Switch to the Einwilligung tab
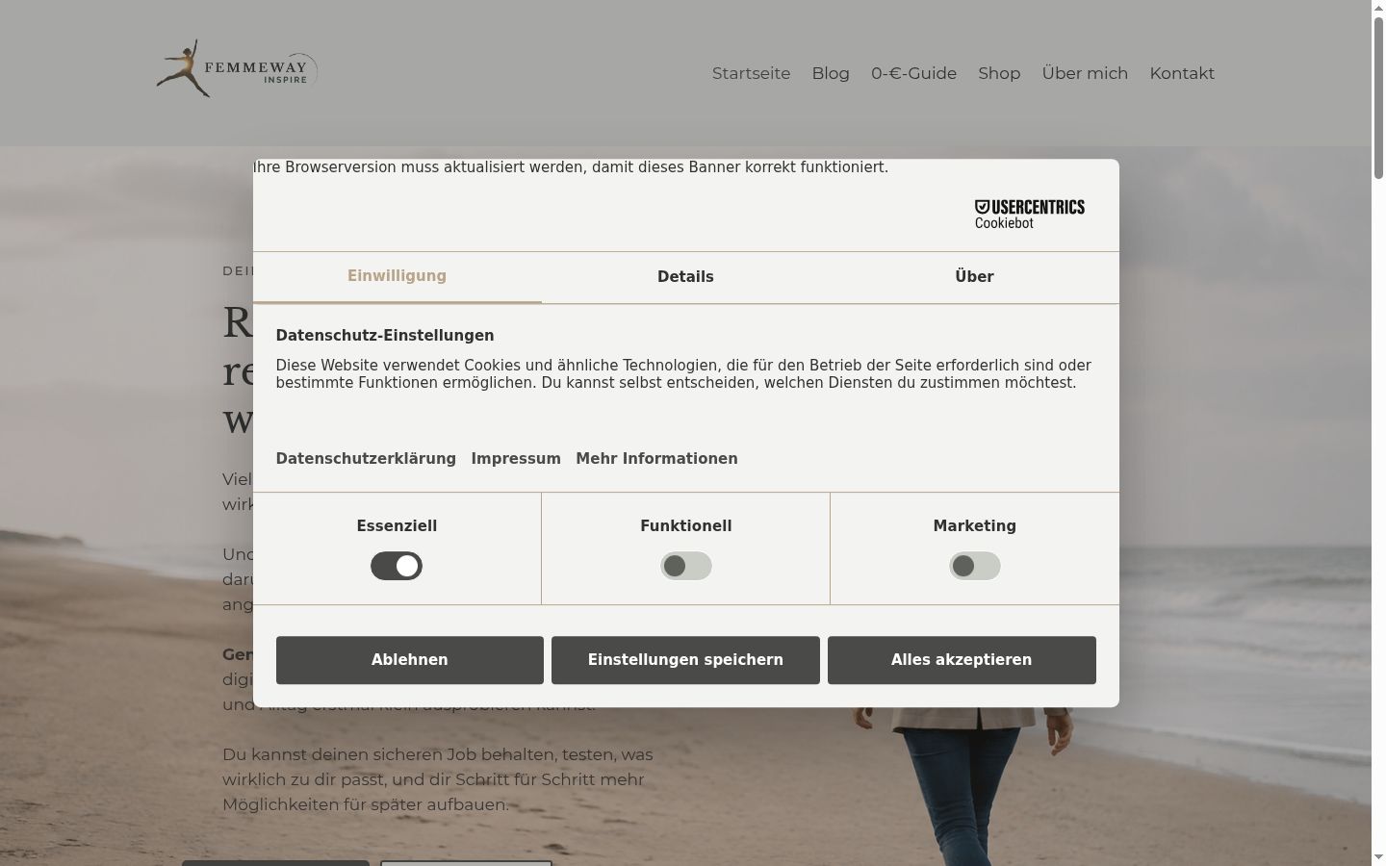This screenshot has height=866, width=1386. pyautogui.click(x=397, y=277)
